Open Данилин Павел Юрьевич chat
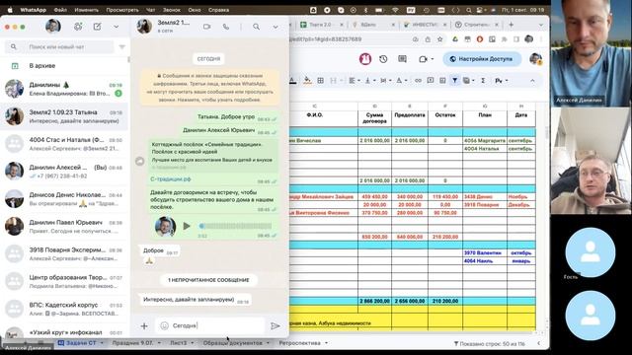The image size is (632, 355). coord(64,226)
